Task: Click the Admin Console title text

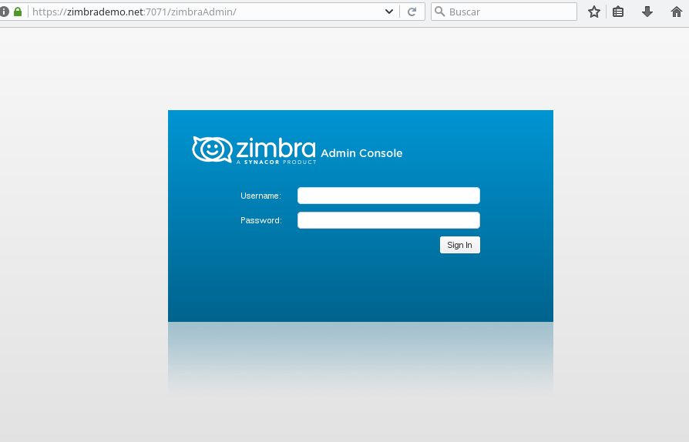Action: 361,153
